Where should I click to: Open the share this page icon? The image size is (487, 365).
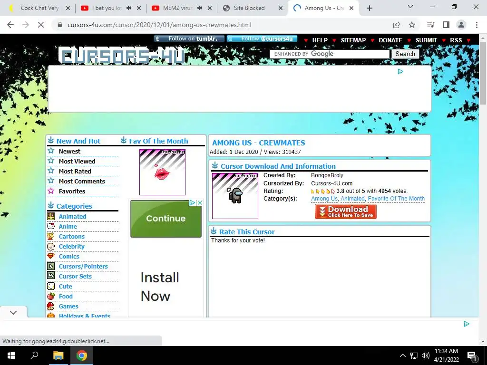point(397,25)
